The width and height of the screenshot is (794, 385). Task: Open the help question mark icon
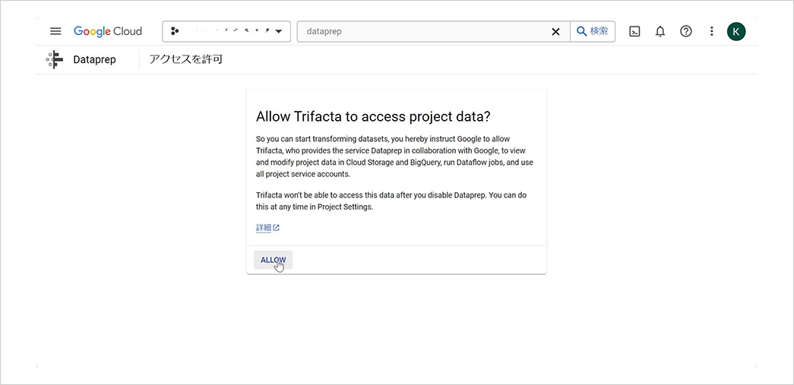[685, 31]
